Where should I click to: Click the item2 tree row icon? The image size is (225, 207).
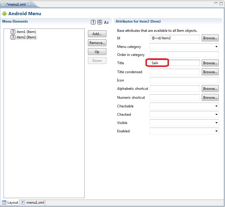13,37
